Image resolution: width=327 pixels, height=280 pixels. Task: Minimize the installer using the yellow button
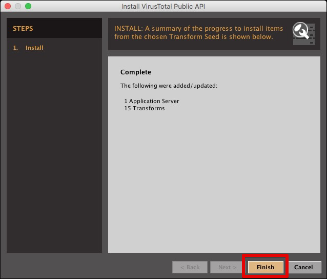[x=18, y=7]
